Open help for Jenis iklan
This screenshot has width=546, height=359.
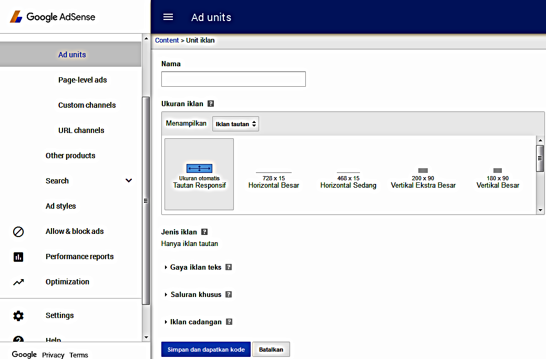pos(205,232)
